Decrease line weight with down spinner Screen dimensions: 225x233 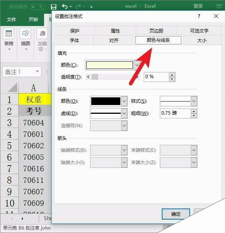click(194, 115)
